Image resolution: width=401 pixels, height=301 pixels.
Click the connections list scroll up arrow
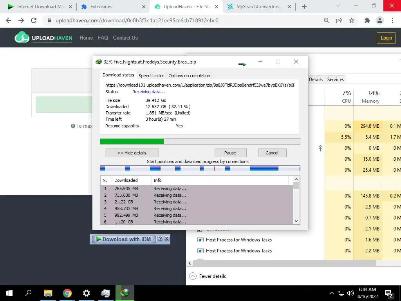pos(296,179)
